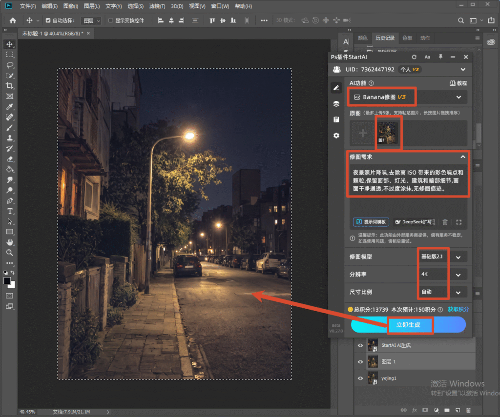The width and height of the screenshot is (500, 417).
Task: Open the 窗口(W) menu
Action: 220,6
